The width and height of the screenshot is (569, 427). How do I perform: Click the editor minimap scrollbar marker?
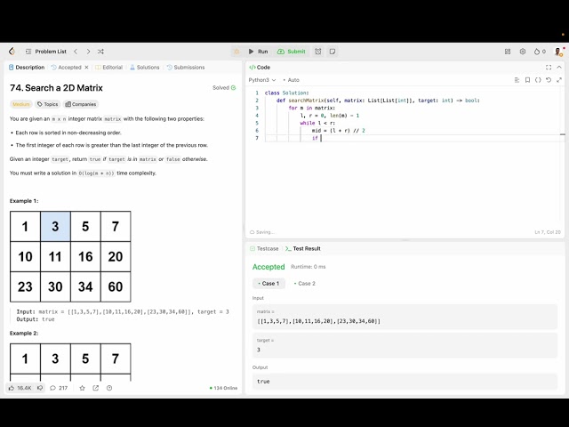tap(563, 134)
